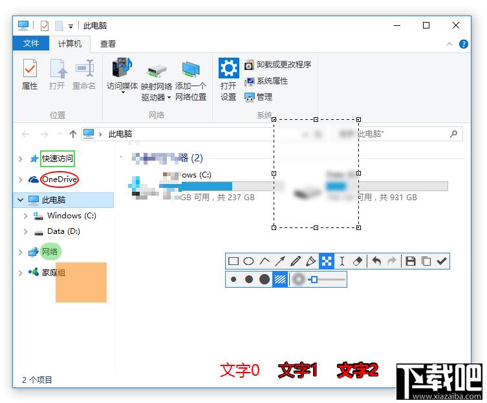This screenshot has height=403, width=487.
Task: Collapse the ribbon with the chevron
Action: tap(449, 44)
